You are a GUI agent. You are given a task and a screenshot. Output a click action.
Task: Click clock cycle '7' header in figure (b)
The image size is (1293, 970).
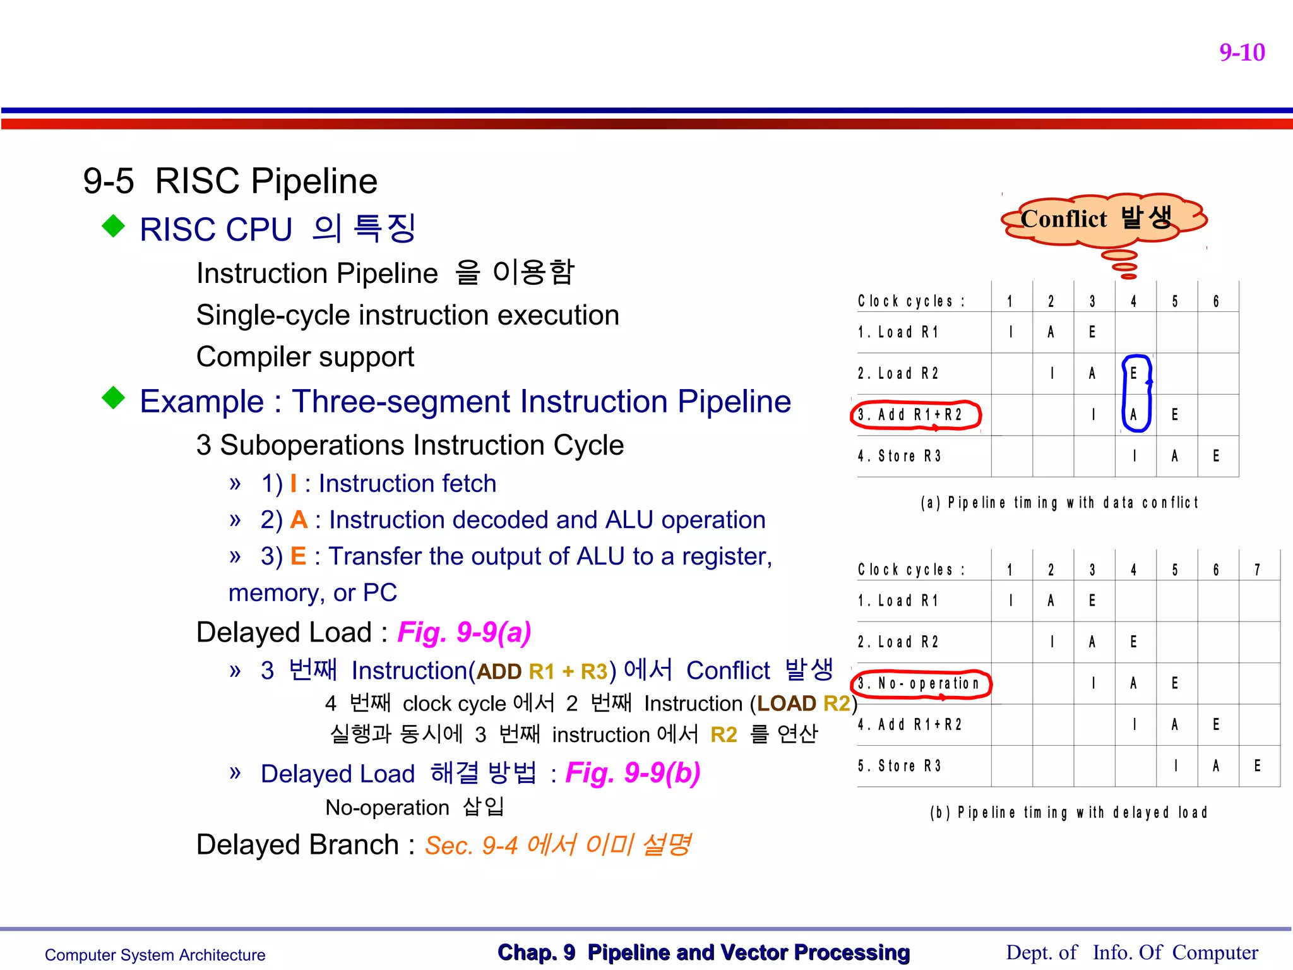[1258, 570]
